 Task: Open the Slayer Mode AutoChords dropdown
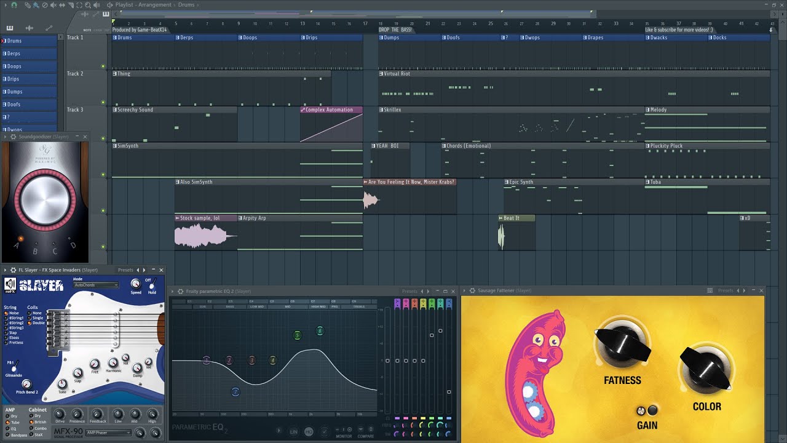pyautogui.click(x=96, y=285)
